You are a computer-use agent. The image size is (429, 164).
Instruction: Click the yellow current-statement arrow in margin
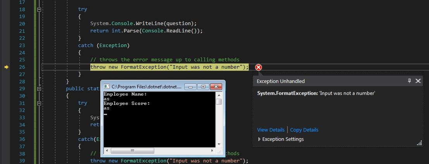[6, 67]
